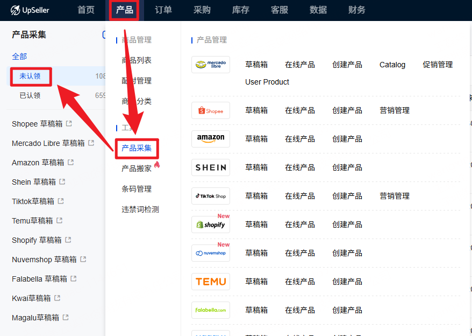Click the Shopify platform logo
Image resolution: width=472 pixels, height=336 pixels.
[211, 225]
